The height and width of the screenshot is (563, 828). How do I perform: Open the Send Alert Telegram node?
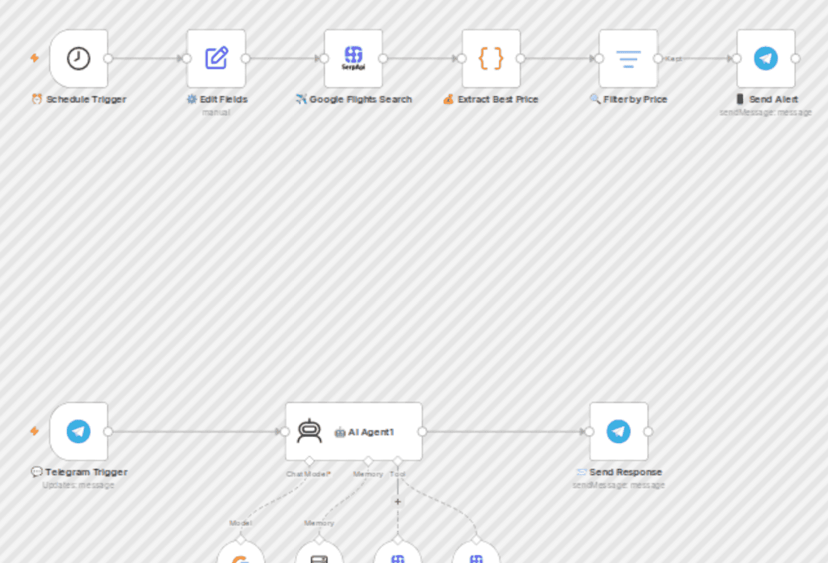point(766,59)
